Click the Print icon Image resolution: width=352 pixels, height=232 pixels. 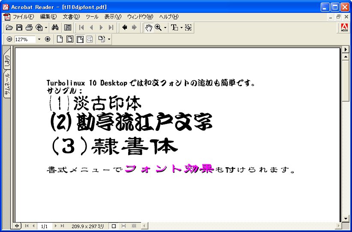coord(29,27)
